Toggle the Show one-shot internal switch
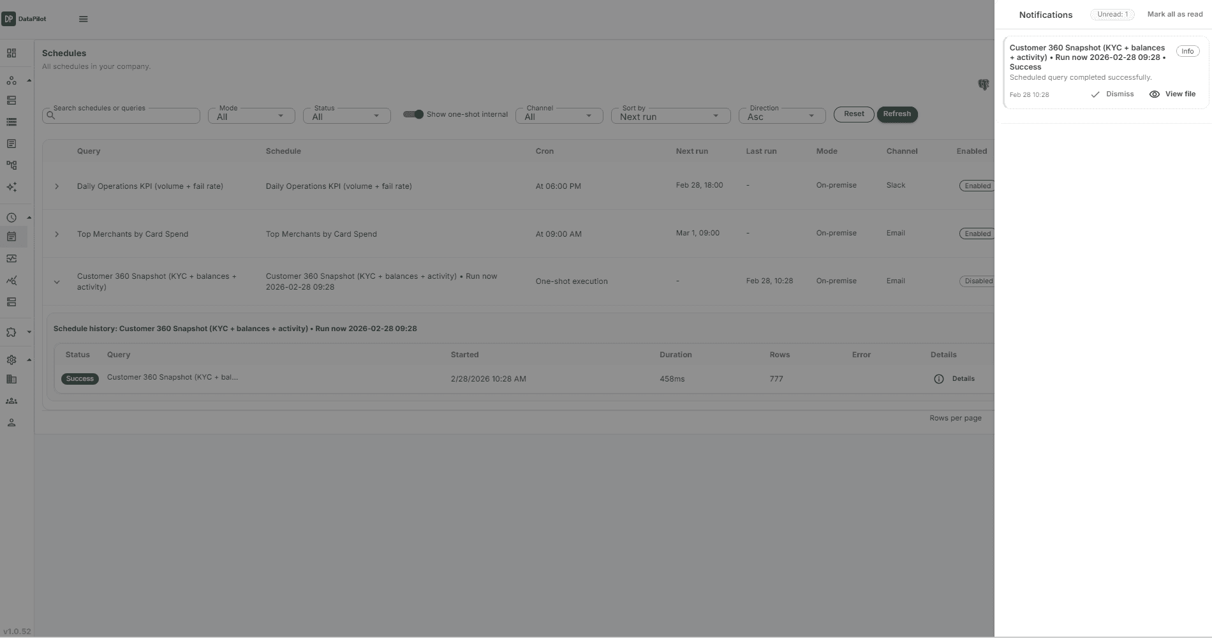The height and width of the screenshot is (638, 1212). point(412,114)
